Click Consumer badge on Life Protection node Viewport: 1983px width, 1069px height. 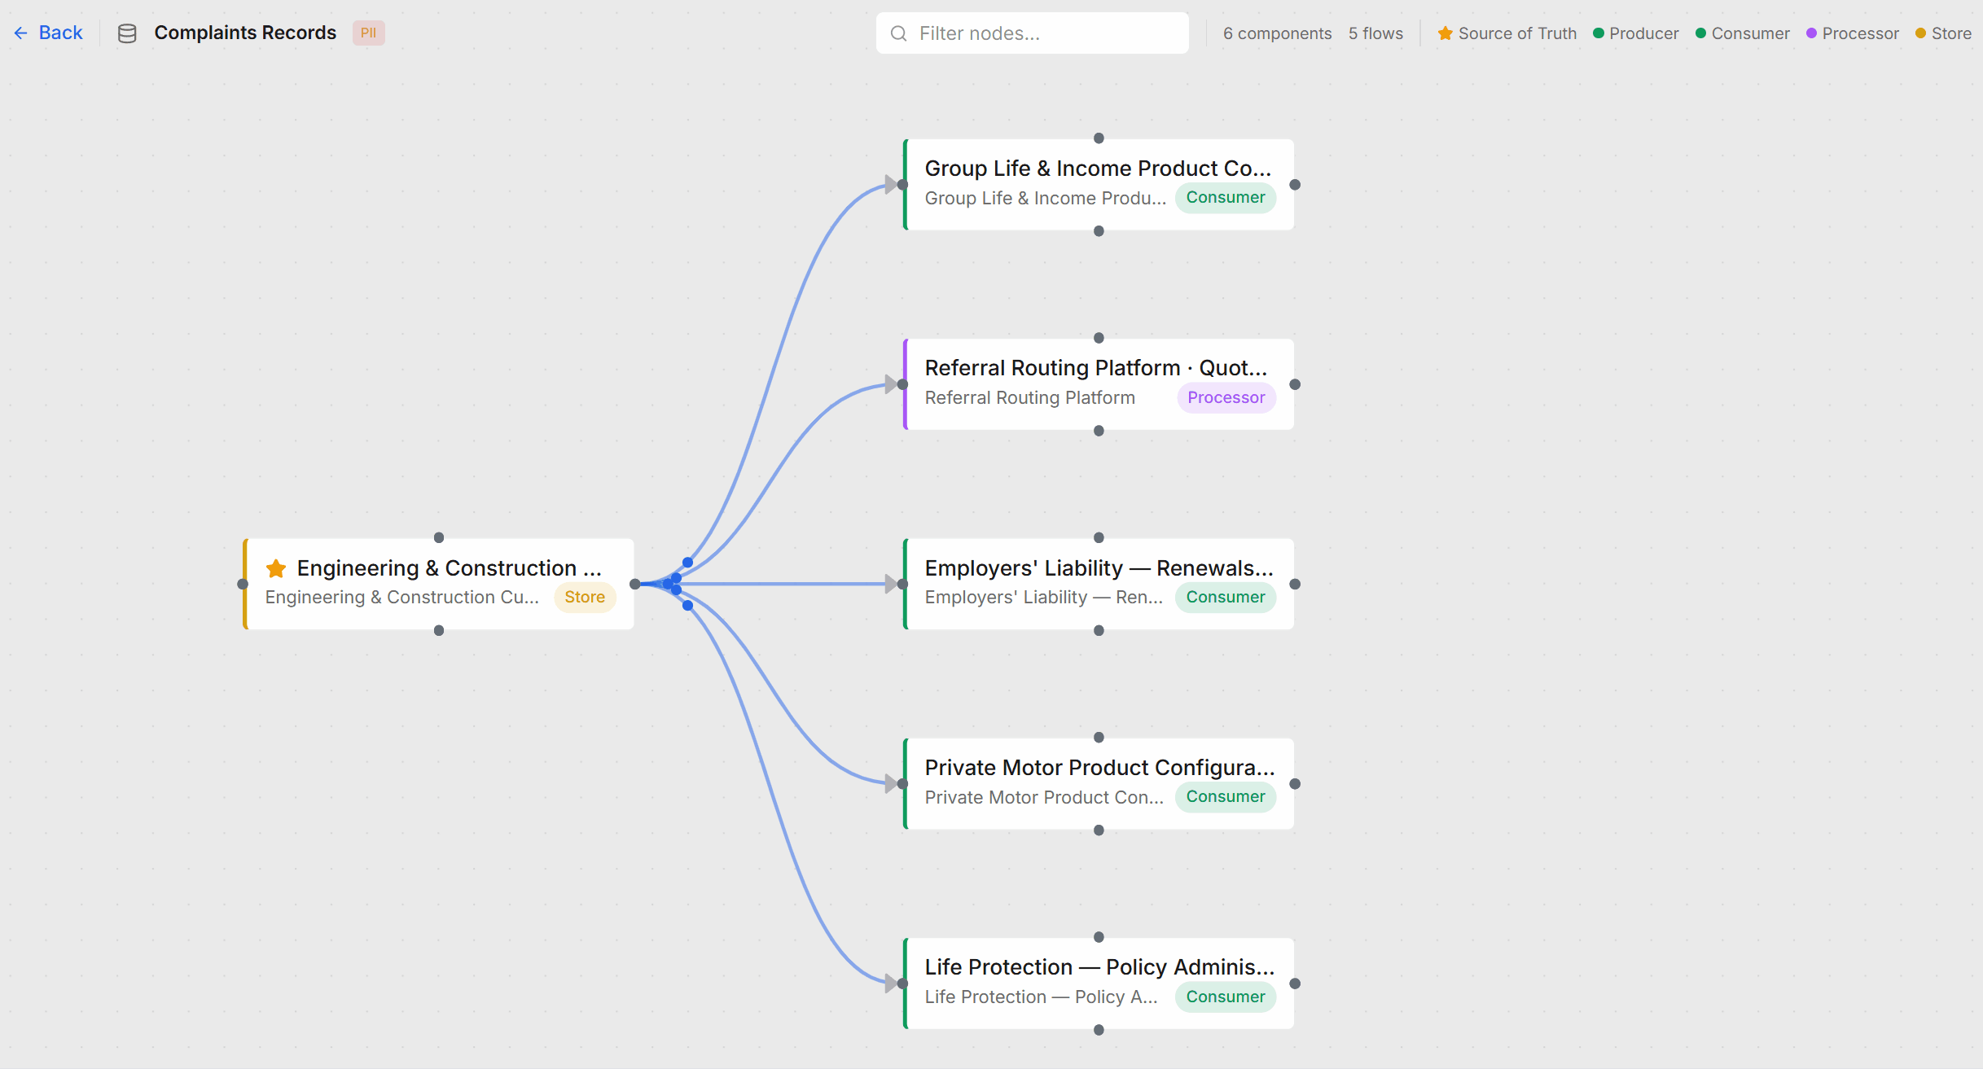coord(1225,997)
